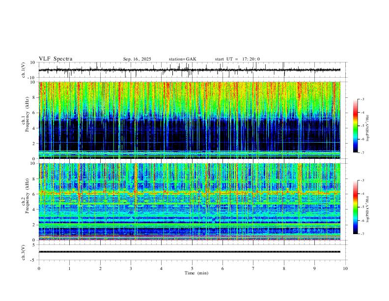Click the date 'Sep. 16, 2025'
The width and height of the screenshot is (389, 301).
(137, 59)
